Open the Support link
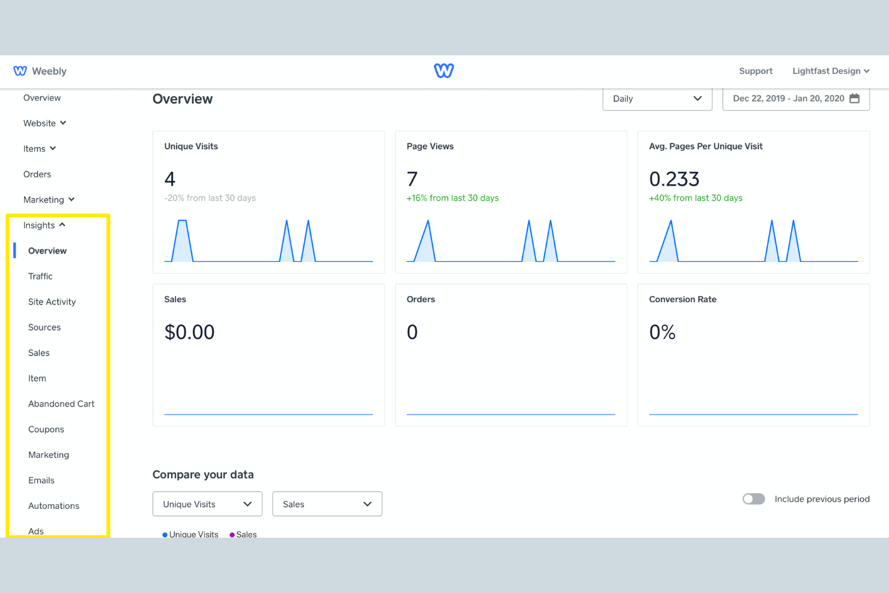The image size is (889, 593). tap(756, 71)
